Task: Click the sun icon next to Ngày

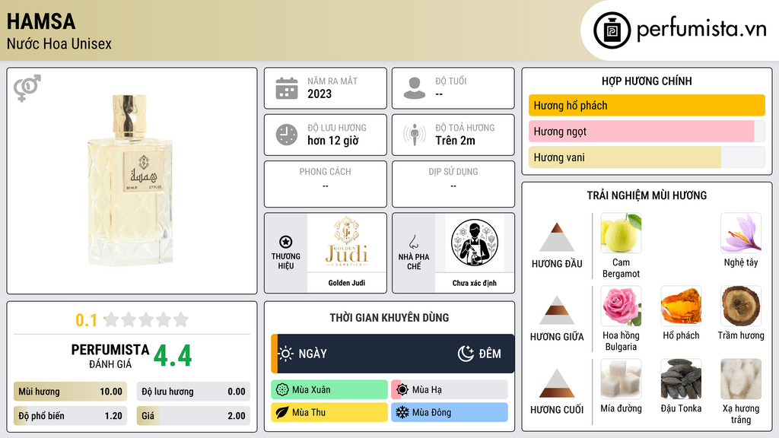Action: pyautogui.click(x=286, y=354)
